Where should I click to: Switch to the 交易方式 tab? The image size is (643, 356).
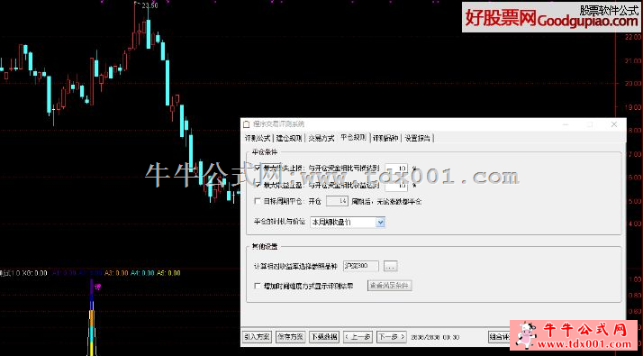[321, 138]
